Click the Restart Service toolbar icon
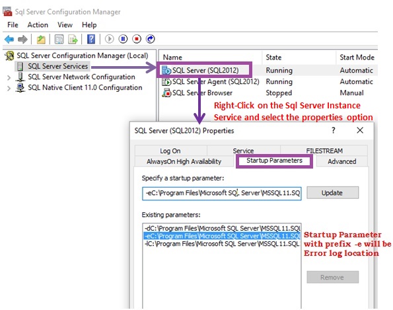Image resolution: width=393 pixels, height=310 pixels. (x=151, y=38)
